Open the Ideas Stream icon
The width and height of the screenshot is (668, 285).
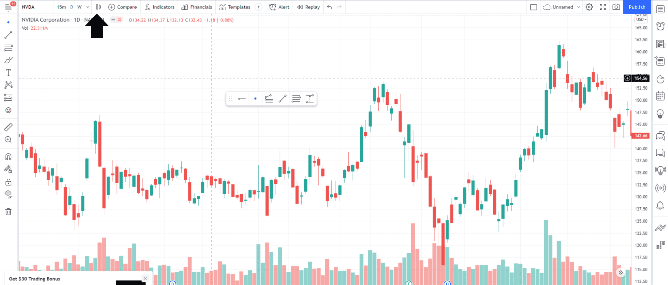660,170
